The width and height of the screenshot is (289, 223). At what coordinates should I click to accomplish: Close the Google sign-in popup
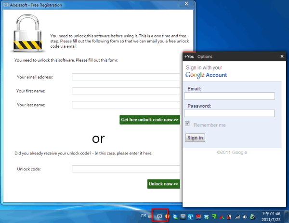point(282,56)
